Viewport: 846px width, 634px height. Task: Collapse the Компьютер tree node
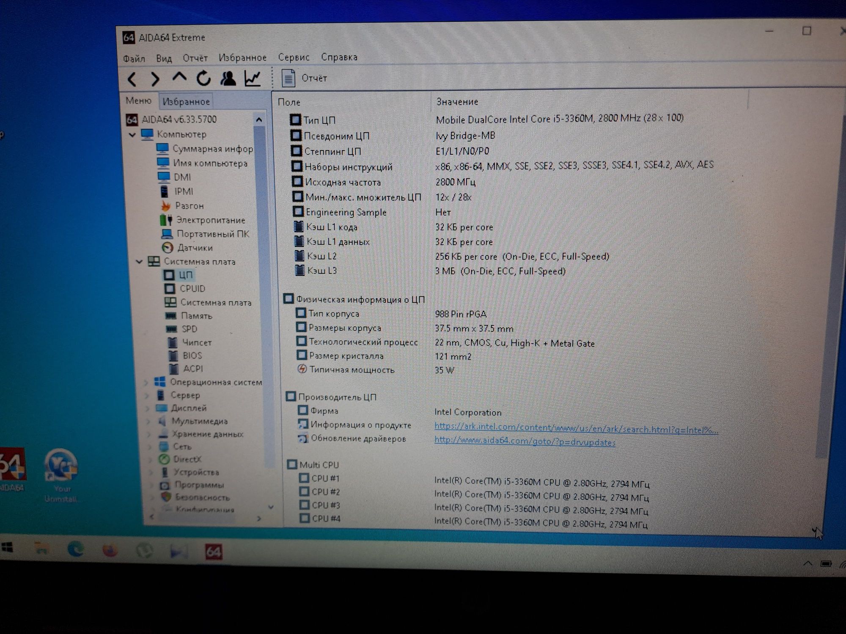(x=132, y=135)
